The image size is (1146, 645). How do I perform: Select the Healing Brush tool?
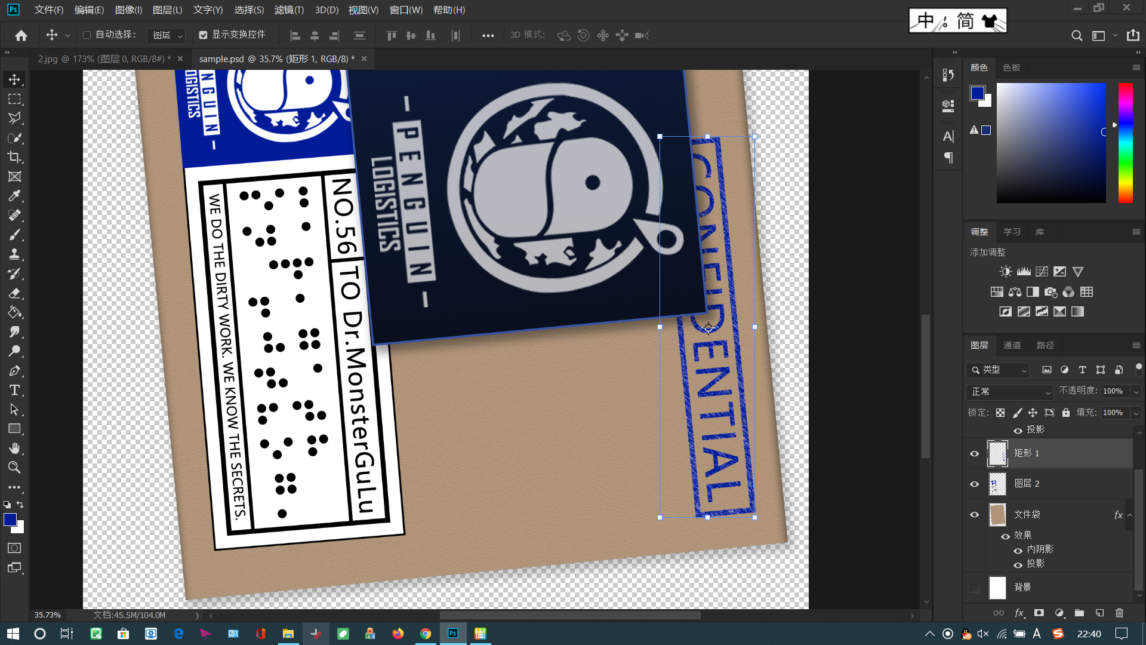14,215
